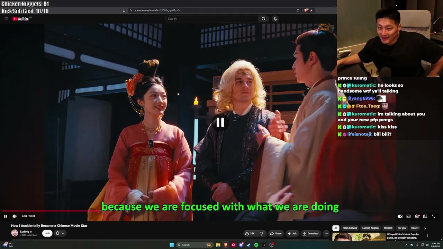Like the video with 35K likes
Viewport: 443px width, 249px height.
coord(250,233)
